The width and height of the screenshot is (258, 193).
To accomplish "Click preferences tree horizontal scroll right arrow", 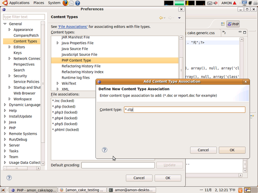I will [38, 168].
